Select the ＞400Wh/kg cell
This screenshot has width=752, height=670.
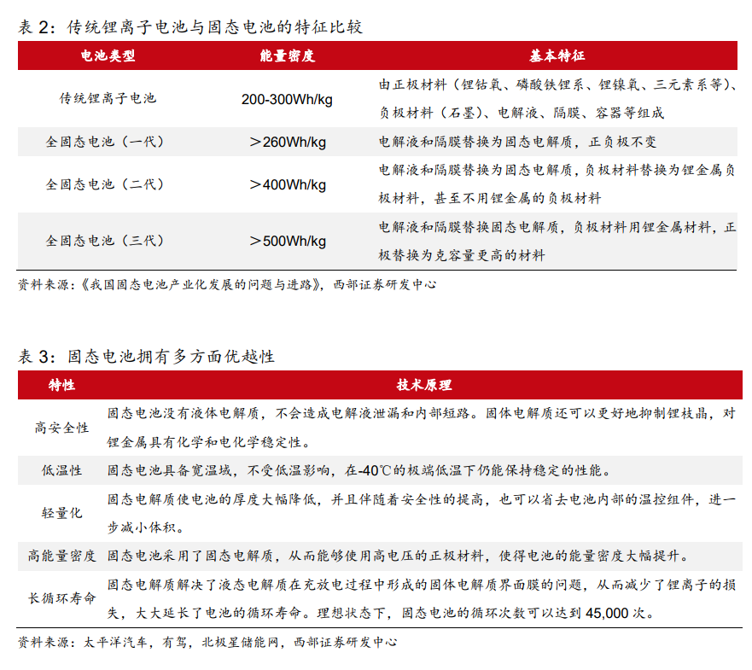pyautogui.click(x=287, y=184)
